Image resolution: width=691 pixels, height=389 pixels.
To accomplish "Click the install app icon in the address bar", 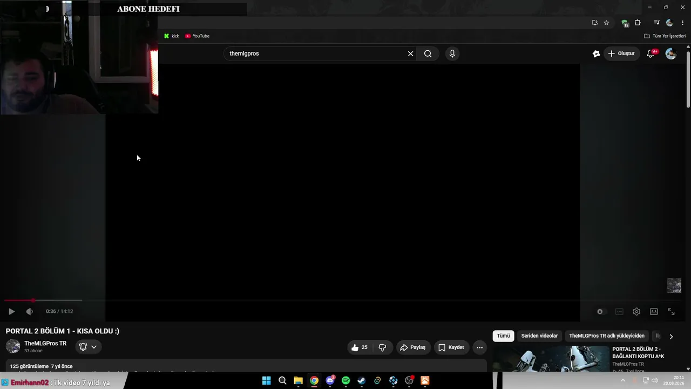I will (594, 23).
